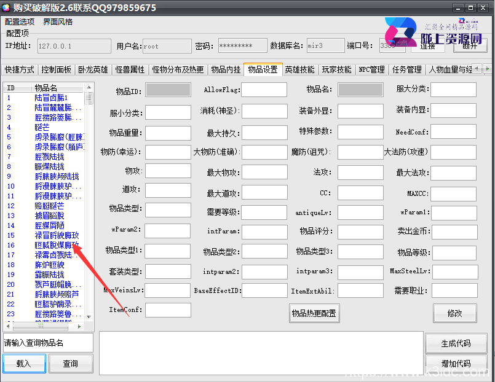The height and width of the screenshot is (382, 495).
Task: Select item row with ID 12
Action: coord(44,206)
